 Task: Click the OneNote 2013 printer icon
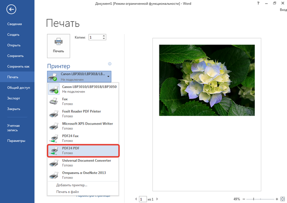point(54,175)
